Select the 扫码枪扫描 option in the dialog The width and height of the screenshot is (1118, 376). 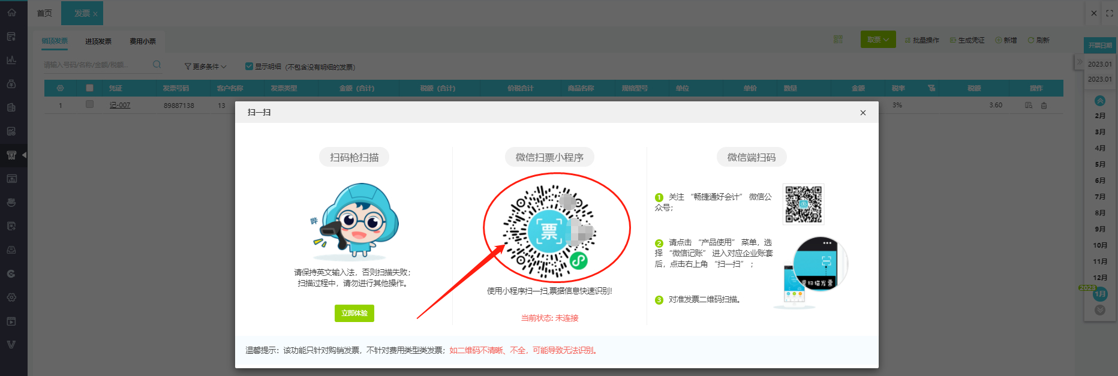click(x=354, y=157)
